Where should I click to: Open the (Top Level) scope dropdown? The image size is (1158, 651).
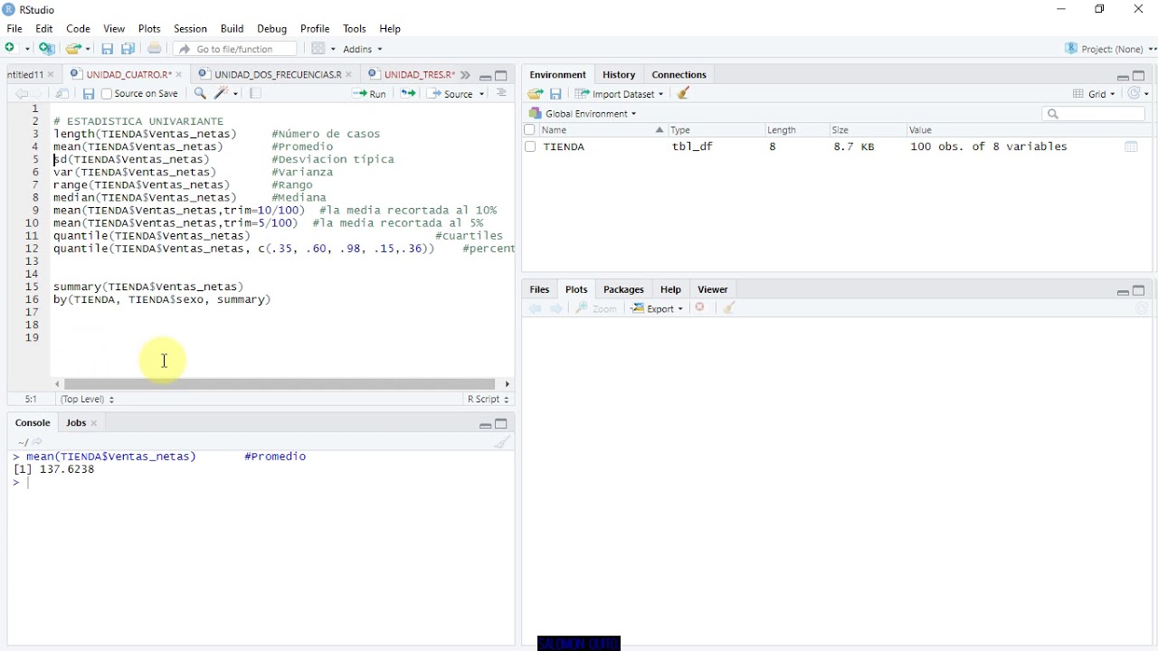coord(87,400)
